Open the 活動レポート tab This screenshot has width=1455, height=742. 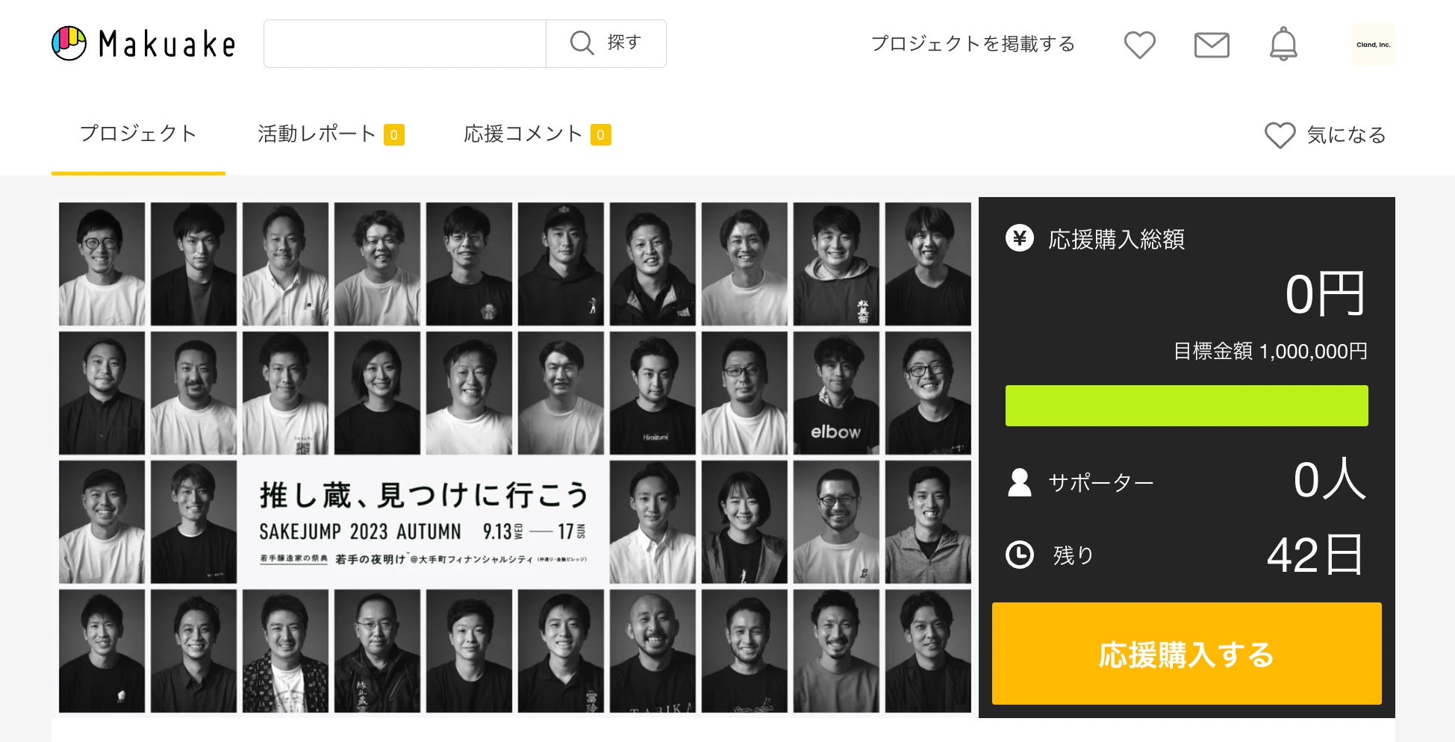tap(331, 134)
